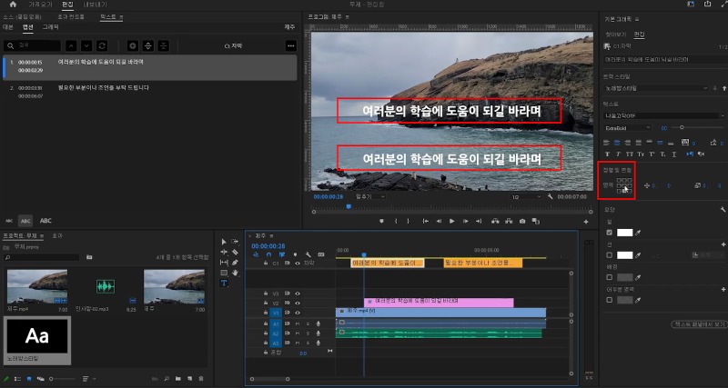
Task: Open the timeline sequence panel menu
Action: coord(271,235)
